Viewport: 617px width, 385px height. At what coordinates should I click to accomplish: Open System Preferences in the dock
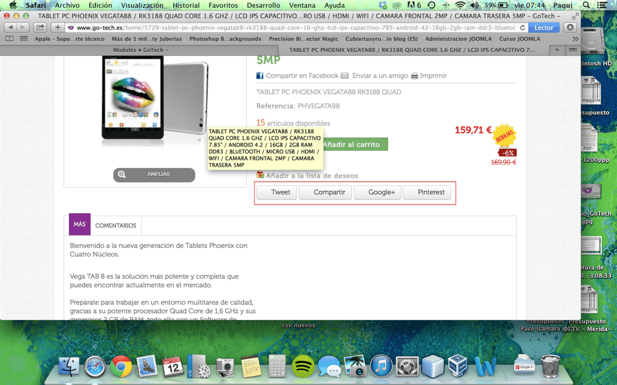click(407, 367)
